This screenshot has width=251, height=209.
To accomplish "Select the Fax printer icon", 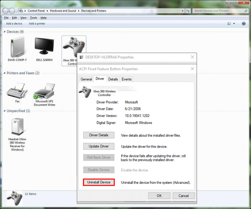I will [x=17, y=91].
